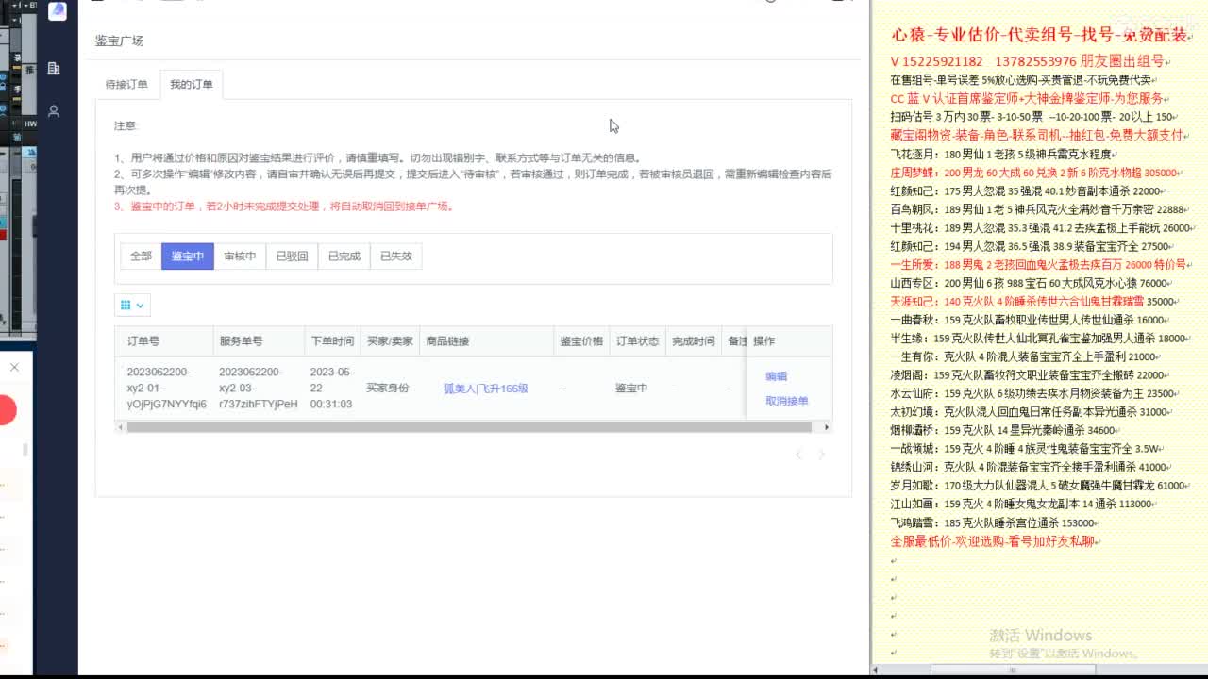Viewport: 1208px width, 679px height.
Task: Click the previous-page chevron below the table
Action: pyautogui.click(x=797, y=454)
